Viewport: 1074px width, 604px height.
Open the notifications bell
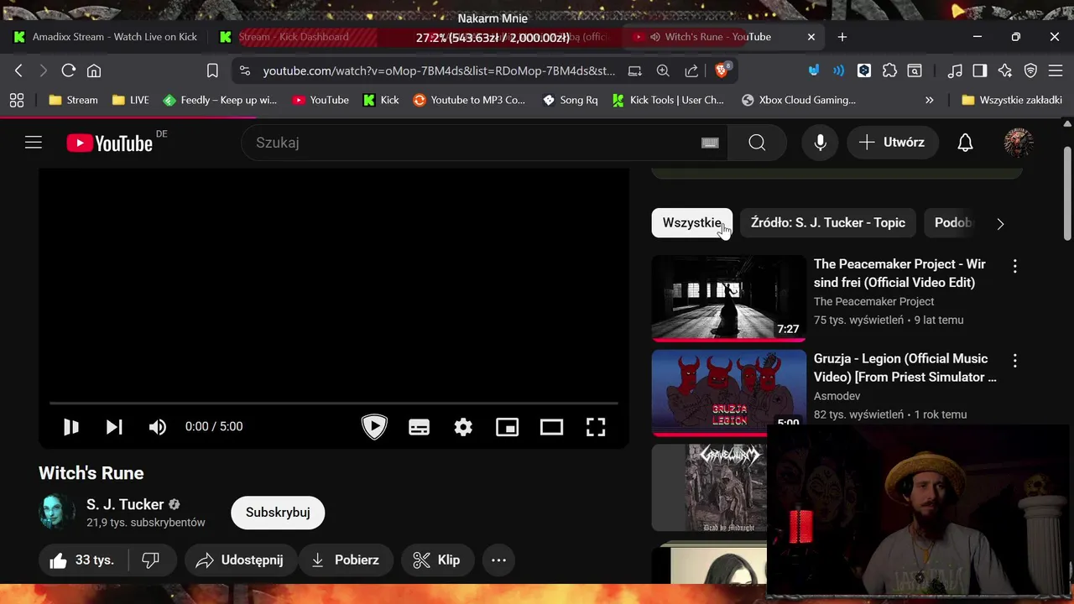click(966, 143)
